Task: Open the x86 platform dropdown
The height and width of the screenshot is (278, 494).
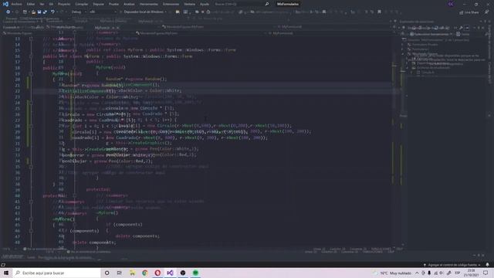Action: click(x=103, y=12)
